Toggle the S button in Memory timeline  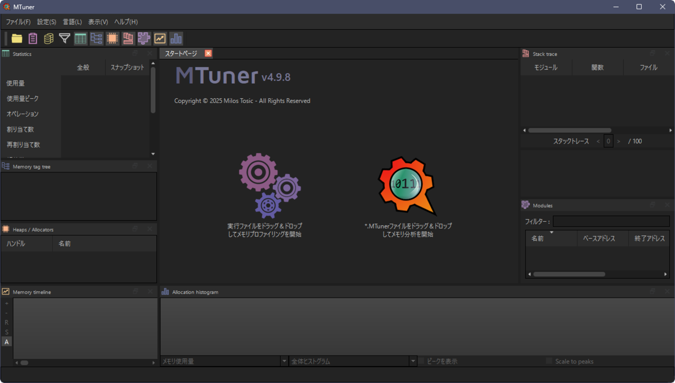(7, 332)
